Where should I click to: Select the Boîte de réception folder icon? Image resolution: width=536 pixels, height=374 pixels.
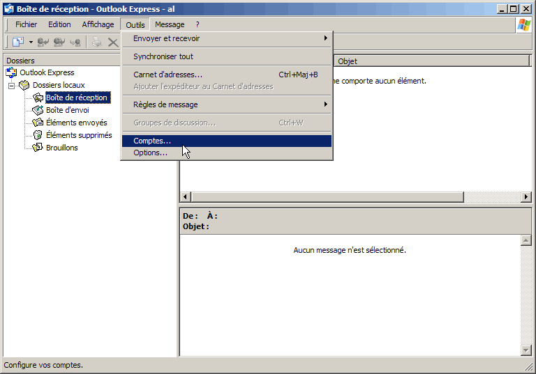[x=38, y=98]
